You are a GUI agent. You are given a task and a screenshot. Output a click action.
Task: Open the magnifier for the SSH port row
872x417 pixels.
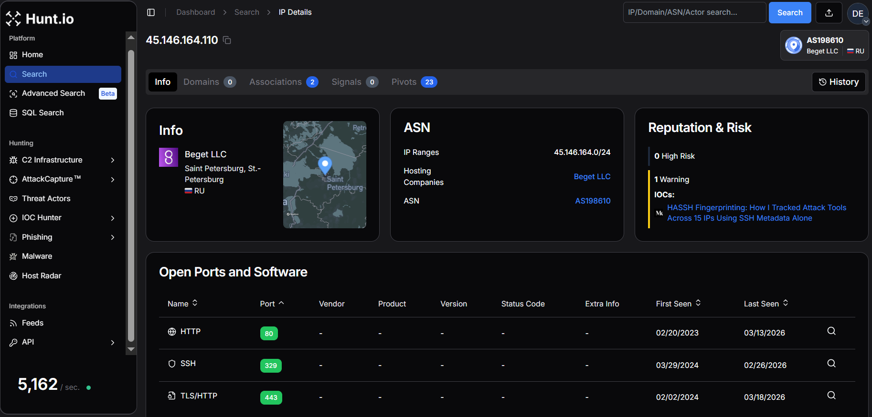pos(831,364)
